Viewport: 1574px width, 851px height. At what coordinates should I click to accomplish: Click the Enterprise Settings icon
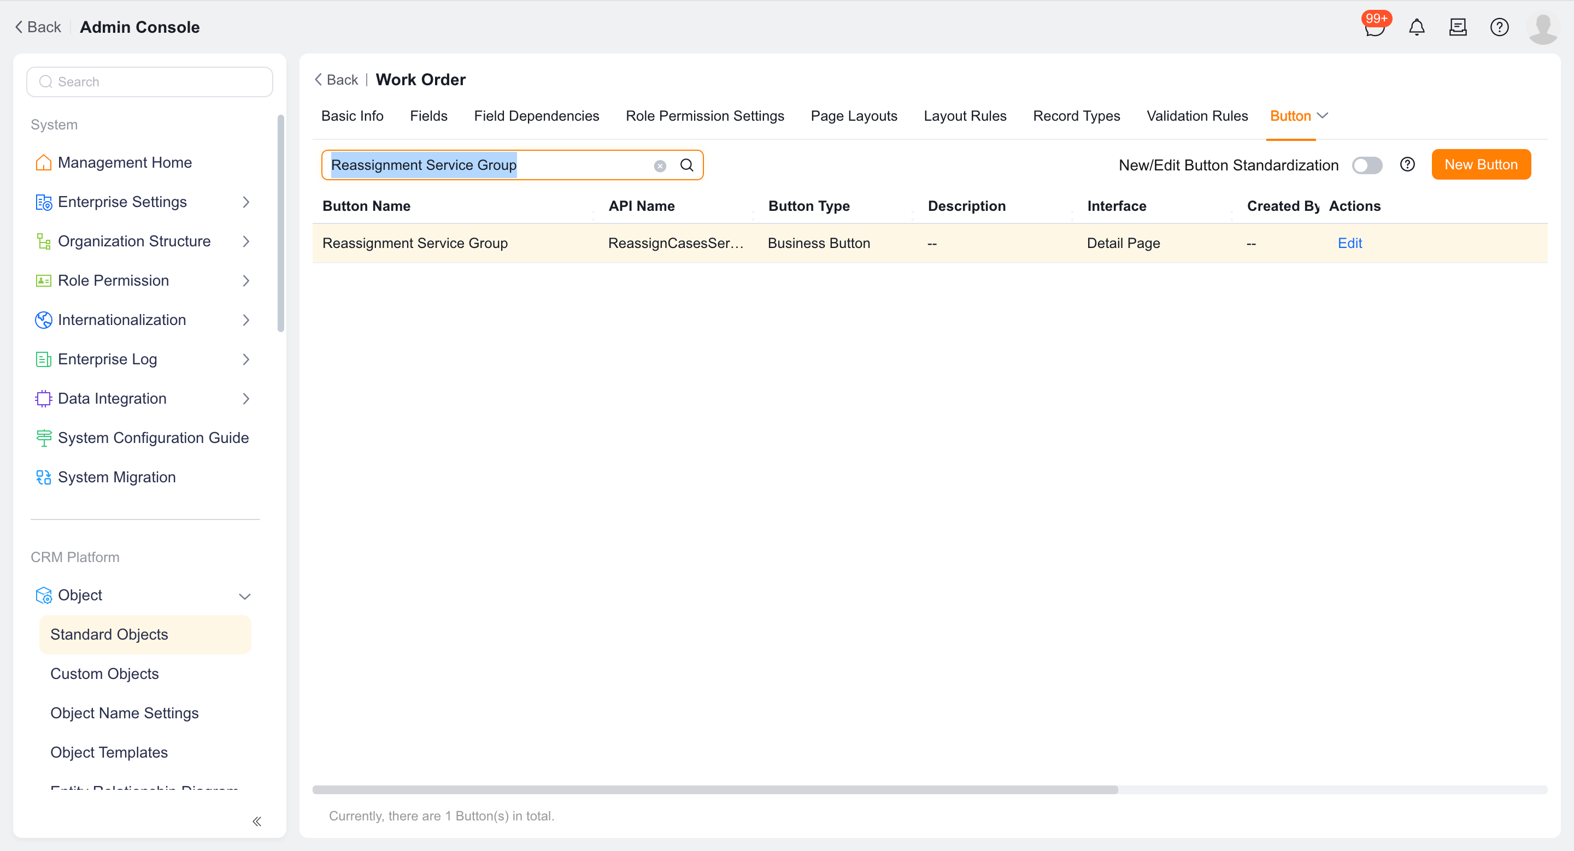pos(43,202)
